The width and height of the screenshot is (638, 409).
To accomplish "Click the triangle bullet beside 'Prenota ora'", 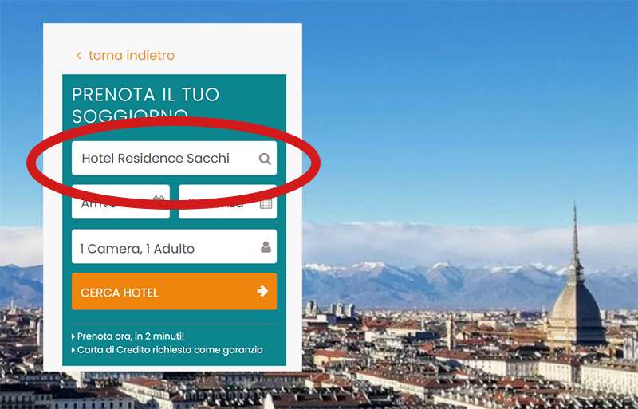I will pos(73,336).
